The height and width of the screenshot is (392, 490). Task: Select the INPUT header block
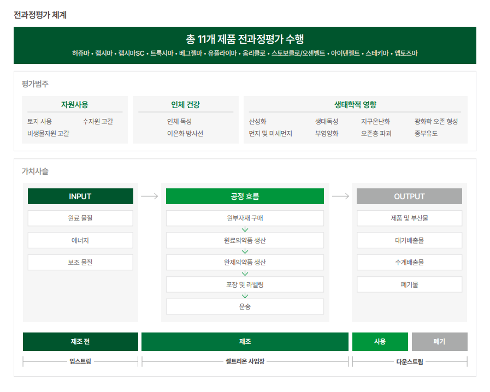[x=80, y=196]
